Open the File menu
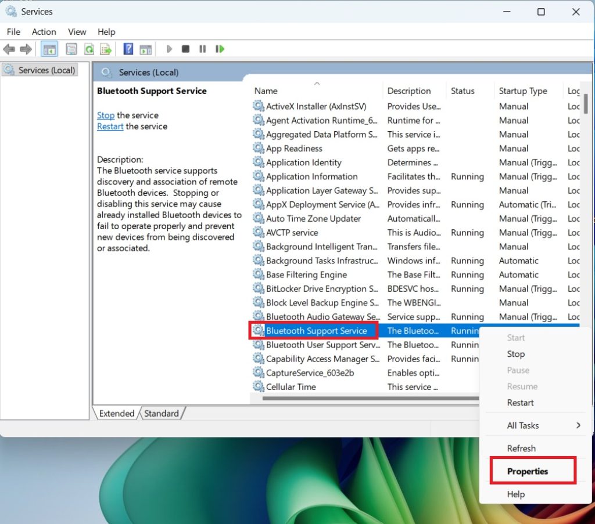The image size is (595, 524). [14, 32]
